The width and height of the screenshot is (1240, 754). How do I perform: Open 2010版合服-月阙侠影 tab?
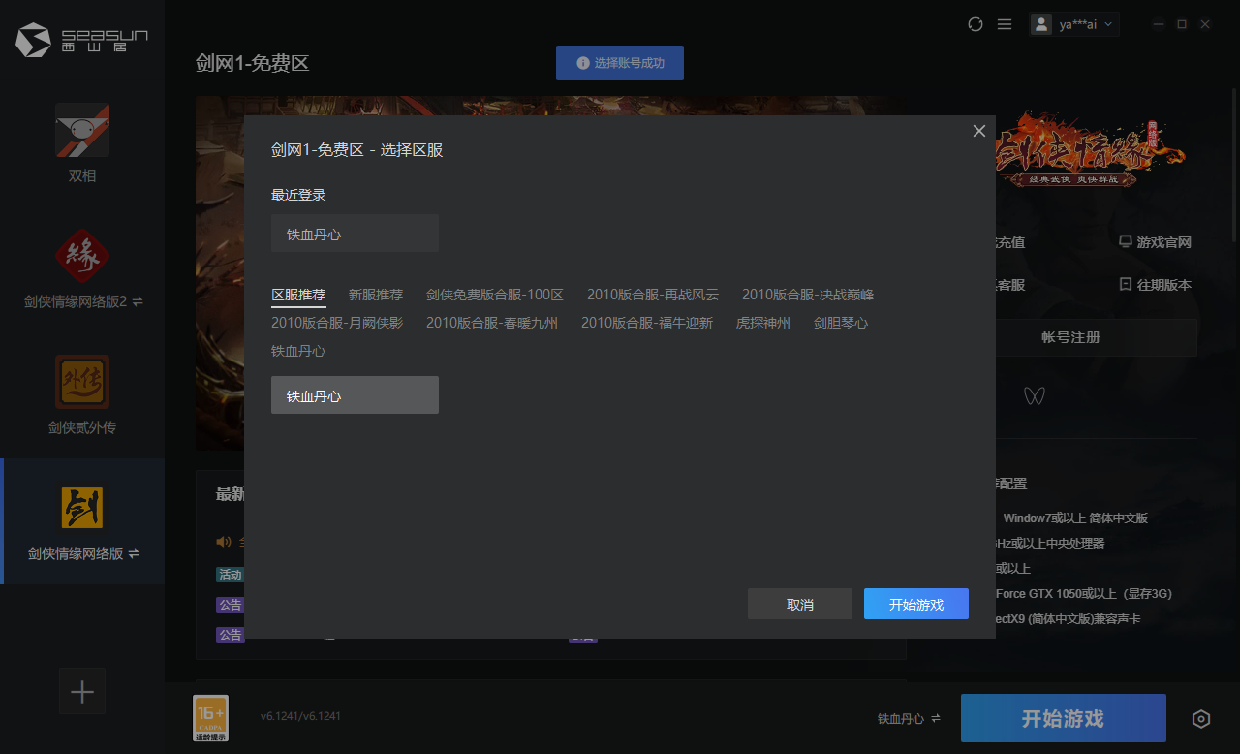pyautogui.click(x=337, y=323)
